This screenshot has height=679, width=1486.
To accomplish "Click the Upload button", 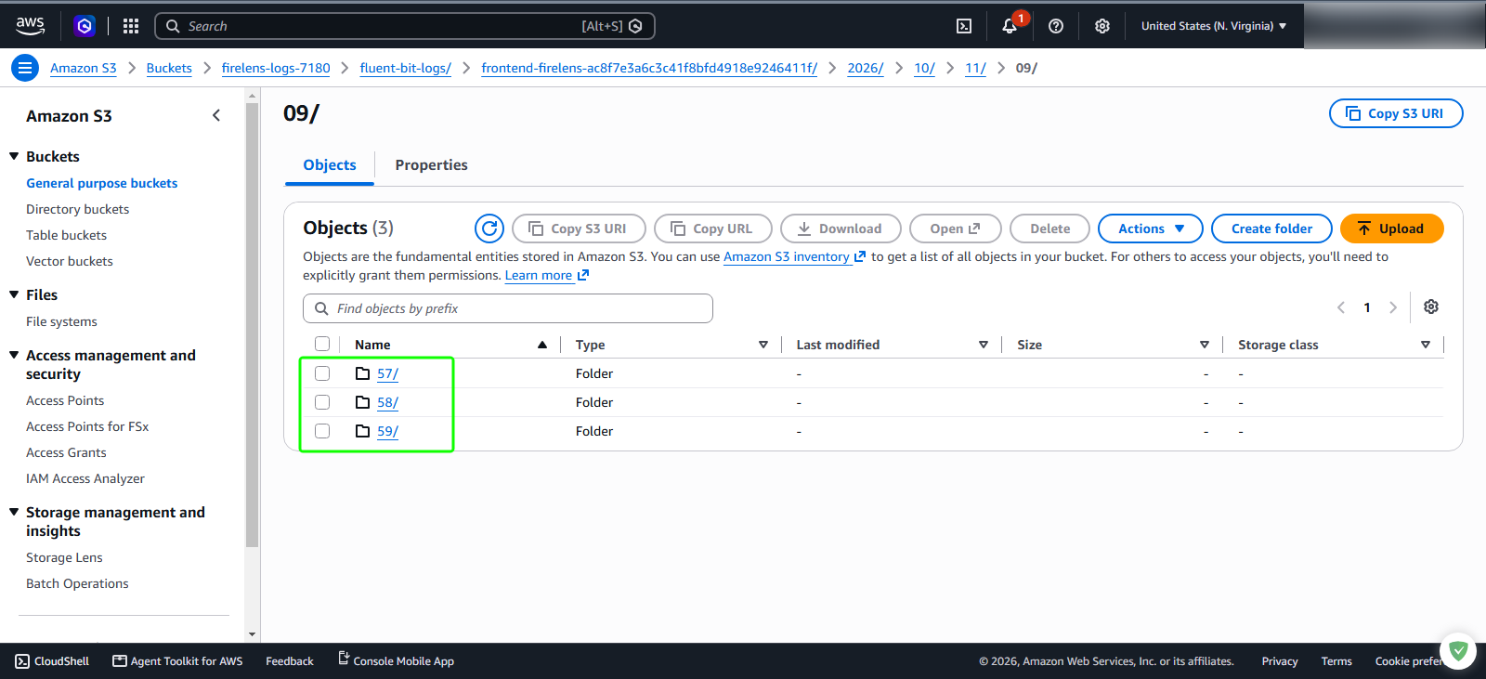I will pos(1391,229).
